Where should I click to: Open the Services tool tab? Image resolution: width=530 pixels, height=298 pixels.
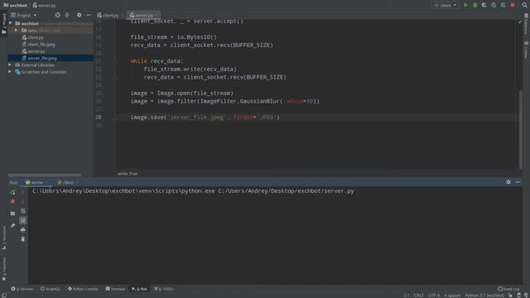click(22, 289)
